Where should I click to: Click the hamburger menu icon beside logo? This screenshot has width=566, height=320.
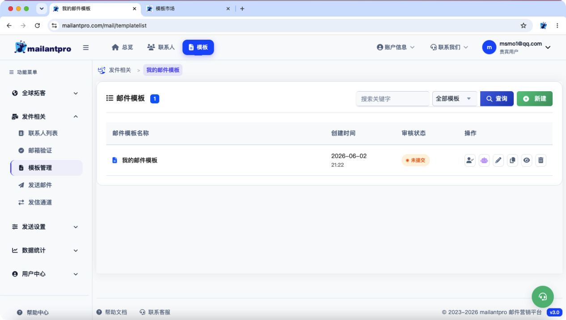pos(86,47)
